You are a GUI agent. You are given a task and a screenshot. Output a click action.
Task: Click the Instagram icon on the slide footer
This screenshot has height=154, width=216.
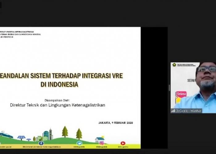pos(101,143)
